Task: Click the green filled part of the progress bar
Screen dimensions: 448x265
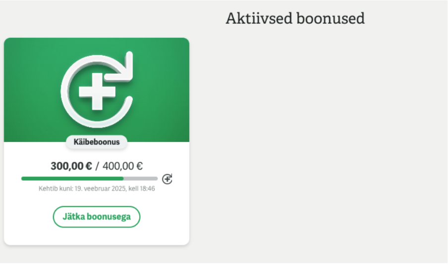Action: [72, 178]
